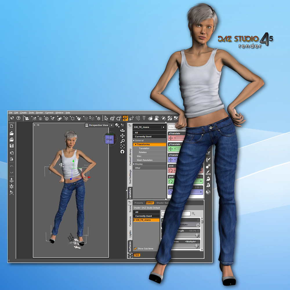Image resolution: width=290 pixels, height=290 pixels.
Task: Select Mesh Resolution parameter group
Action: tap(145, 160)
